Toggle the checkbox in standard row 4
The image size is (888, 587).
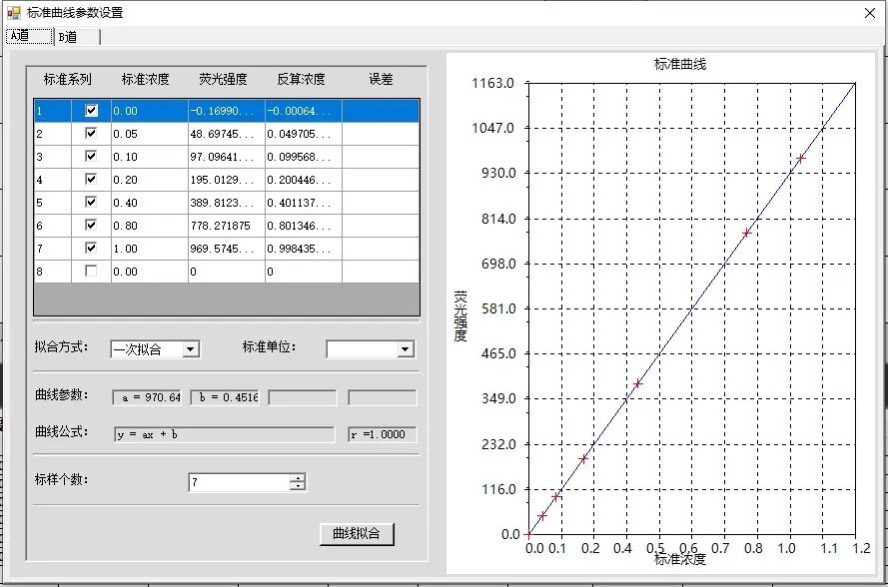pos(91,179)
